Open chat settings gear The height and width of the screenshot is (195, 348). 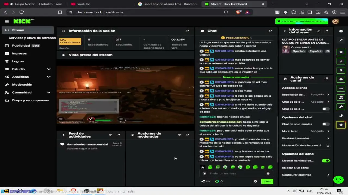point(256,181)
